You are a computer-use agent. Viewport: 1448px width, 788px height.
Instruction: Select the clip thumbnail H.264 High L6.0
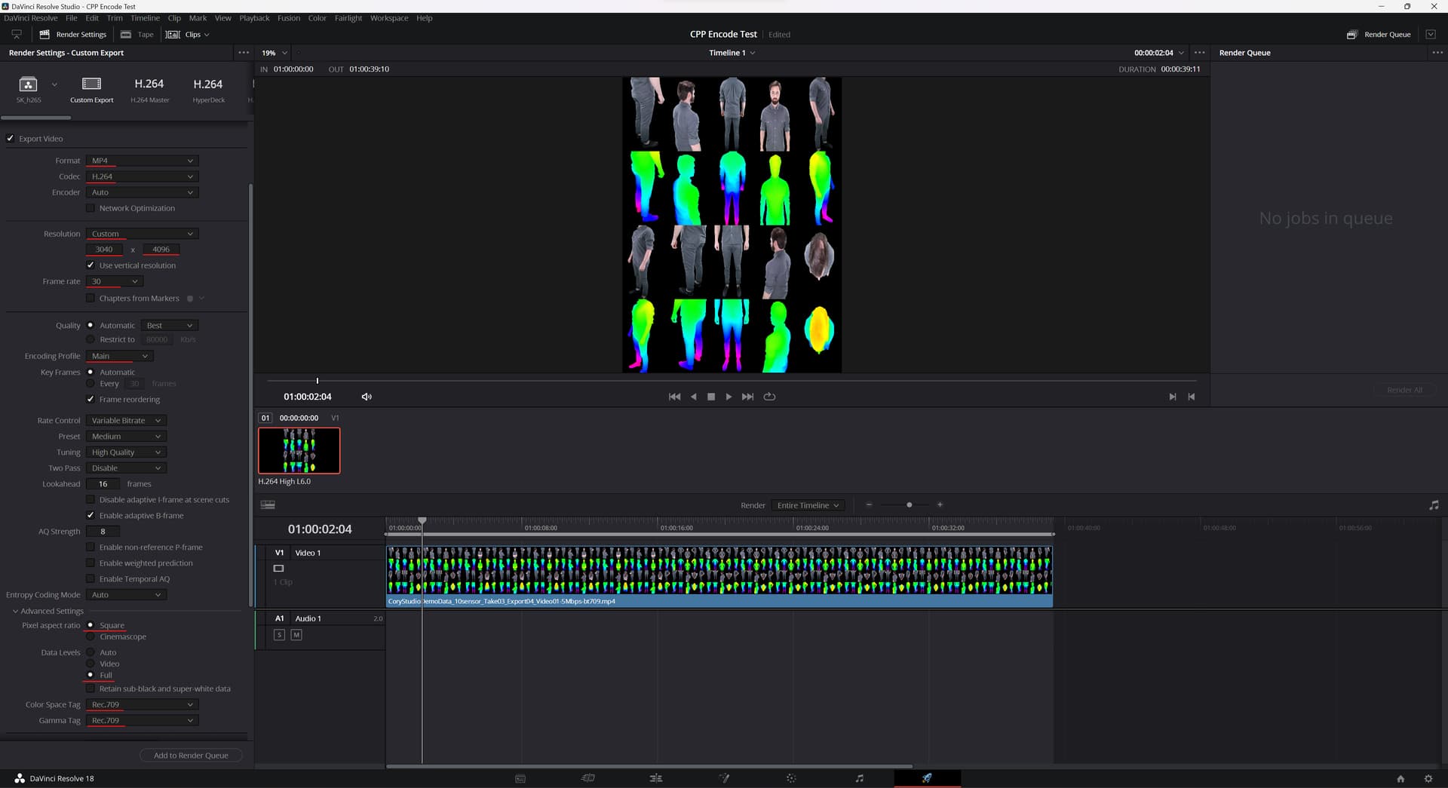[x=299, y=451]
